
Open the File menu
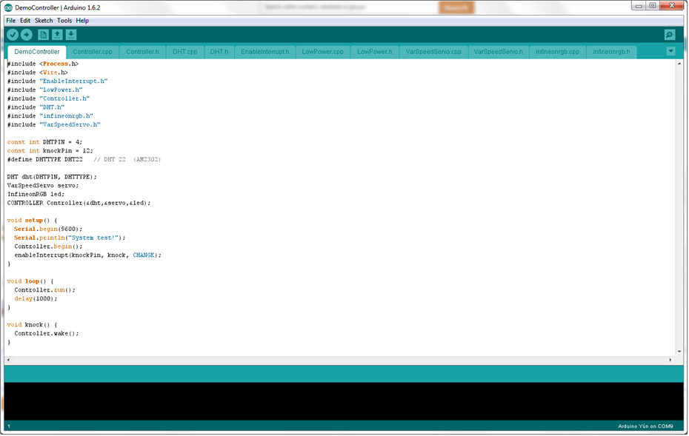click(11, 20)
